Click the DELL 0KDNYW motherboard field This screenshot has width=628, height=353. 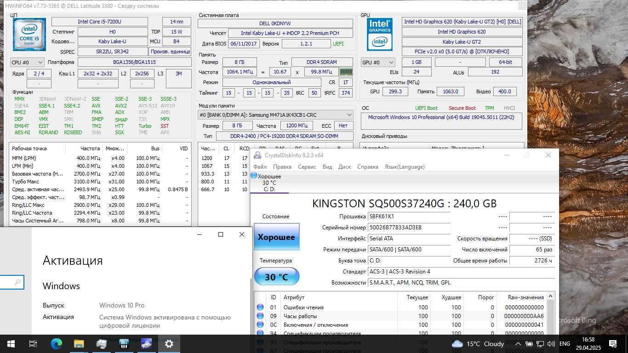coord(275,23)
